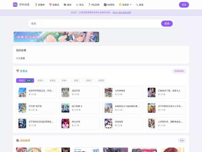Open the 神之水滴 cover thumbnail
The height and width of the screenshot is (152, 202).
pyautogui.click(x=65, y=123)
